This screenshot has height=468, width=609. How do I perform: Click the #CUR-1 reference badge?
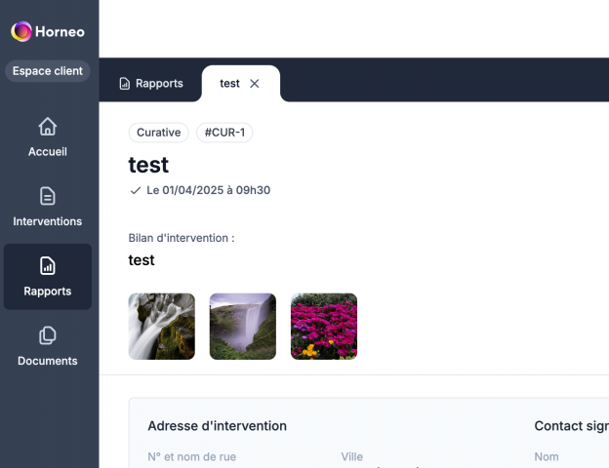(224, 133)
